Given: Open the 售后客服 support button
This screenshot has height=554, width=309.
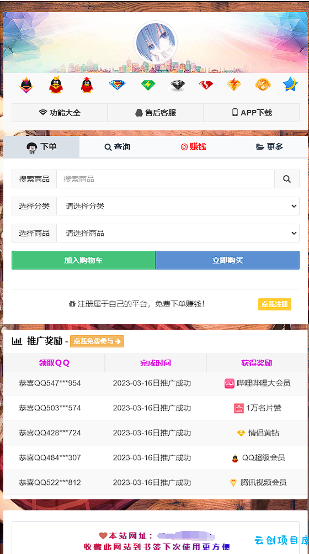Looking at the screenshot, I should click(x=156, y=113).
